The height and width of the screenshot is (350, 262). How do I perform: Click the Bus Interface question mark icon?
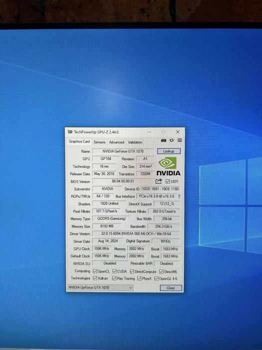(x=179, y=196)
